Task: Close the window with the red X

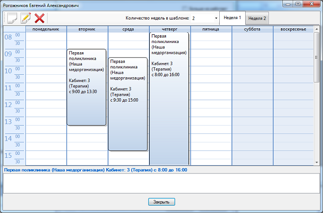Action: point(312,4)
